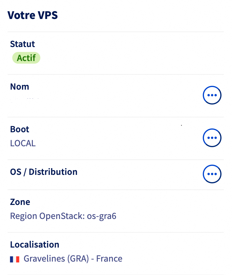Click the Zone label
Image resolution: width=232 pixels, height=275 pixels.
[20, 202]
